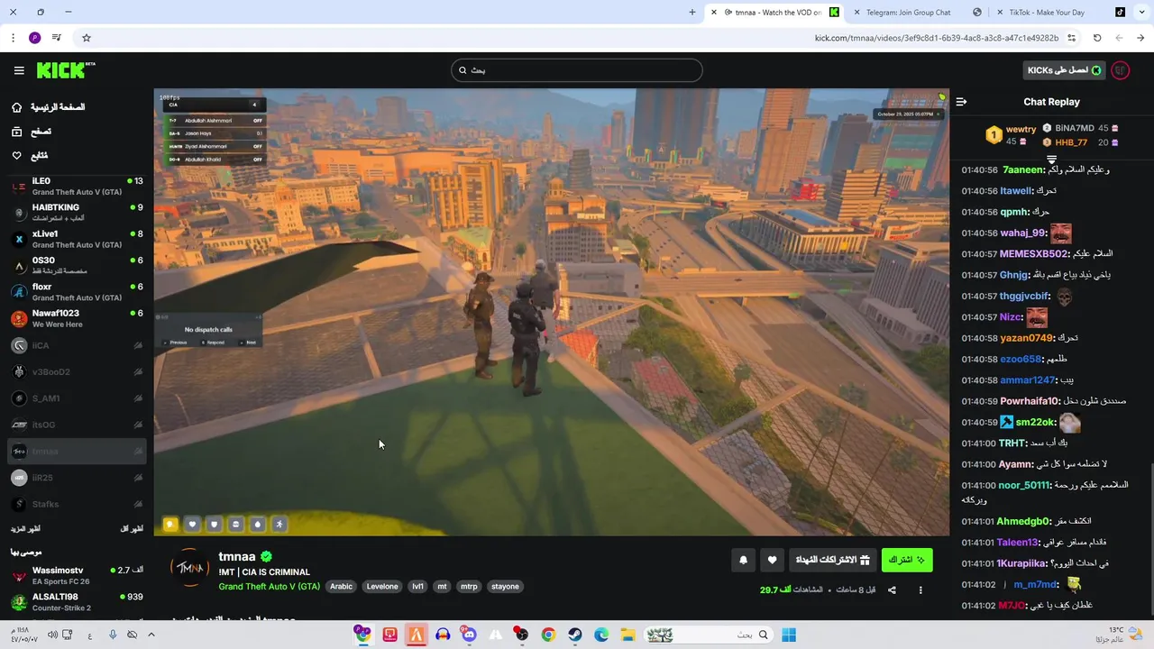The width and height of the screenshot is (1154, 649).
Task: Open Chrome from the taskbar
Action: pyautogui.click(x=548, y=635)
